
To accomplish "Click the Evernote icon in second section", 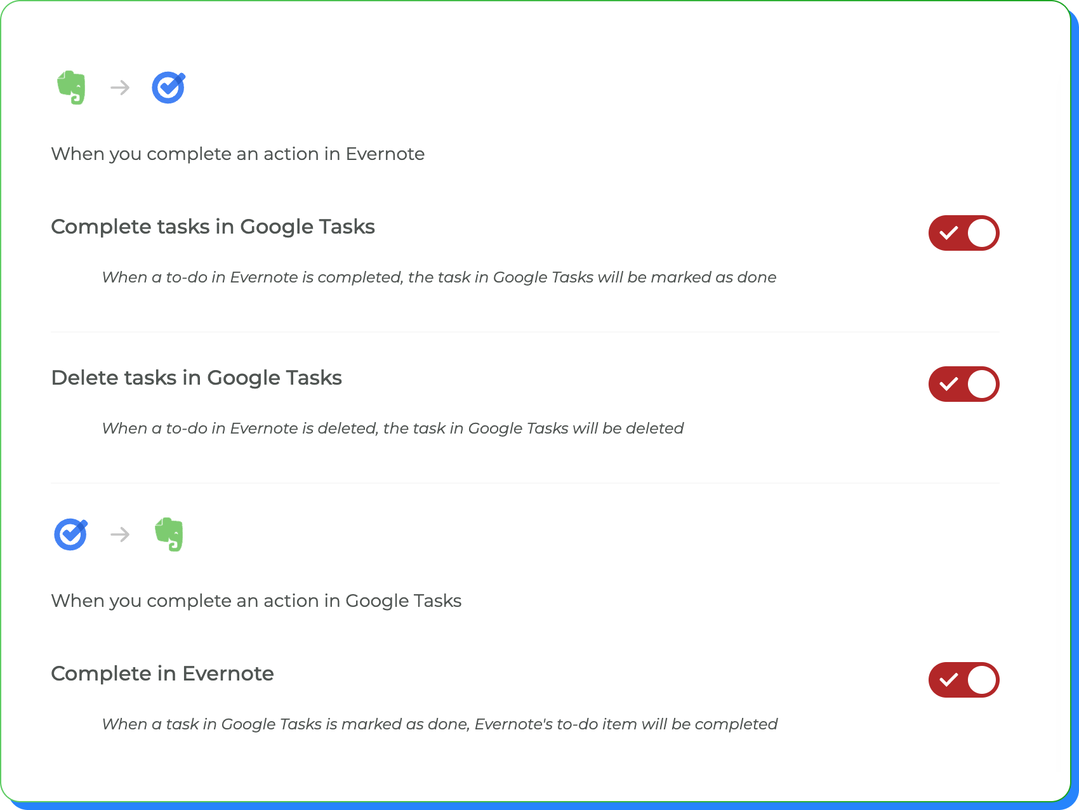I will point(168,534).
